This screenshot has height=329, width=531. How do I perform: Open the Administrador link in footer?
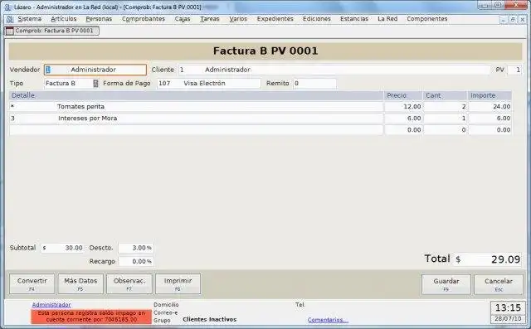tap(51, 305)
